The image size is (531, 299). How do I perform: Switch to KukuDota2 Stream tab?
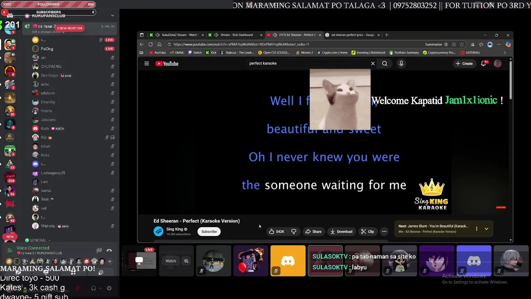(x=177, y=35)
